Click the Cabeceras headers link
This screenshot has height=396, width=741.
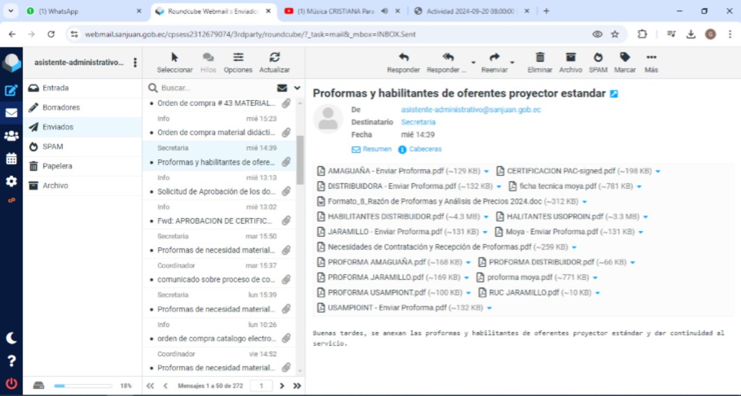point(425,149)
